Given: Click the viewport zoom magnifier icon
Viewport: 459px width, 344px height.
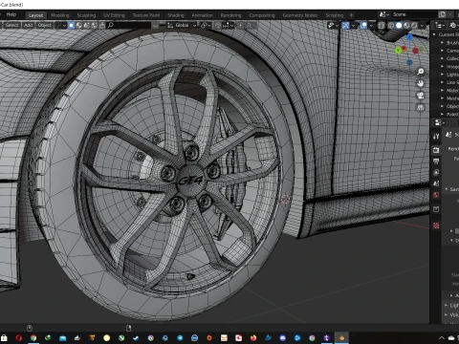Looking at the screenshot, I should pos(421,72).
